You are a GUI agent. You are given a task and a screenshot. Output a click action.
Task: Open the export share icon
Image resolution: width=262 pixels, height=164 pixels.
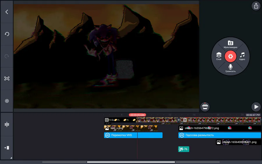point(256,6)
